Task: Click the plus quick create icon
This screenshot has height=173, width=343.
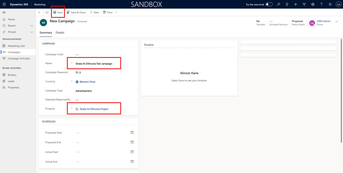Action: pyautogui.click(x=296, y=4)
